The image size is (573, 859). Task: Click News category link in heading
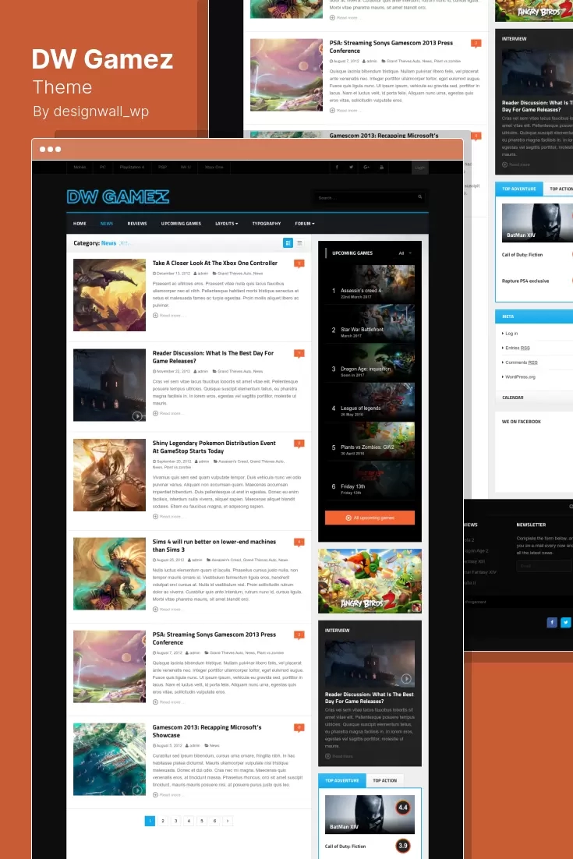point(108,243)
